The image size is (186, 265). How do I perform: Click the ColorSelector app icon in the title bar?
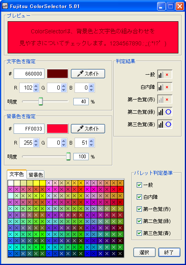coord(5,6)
